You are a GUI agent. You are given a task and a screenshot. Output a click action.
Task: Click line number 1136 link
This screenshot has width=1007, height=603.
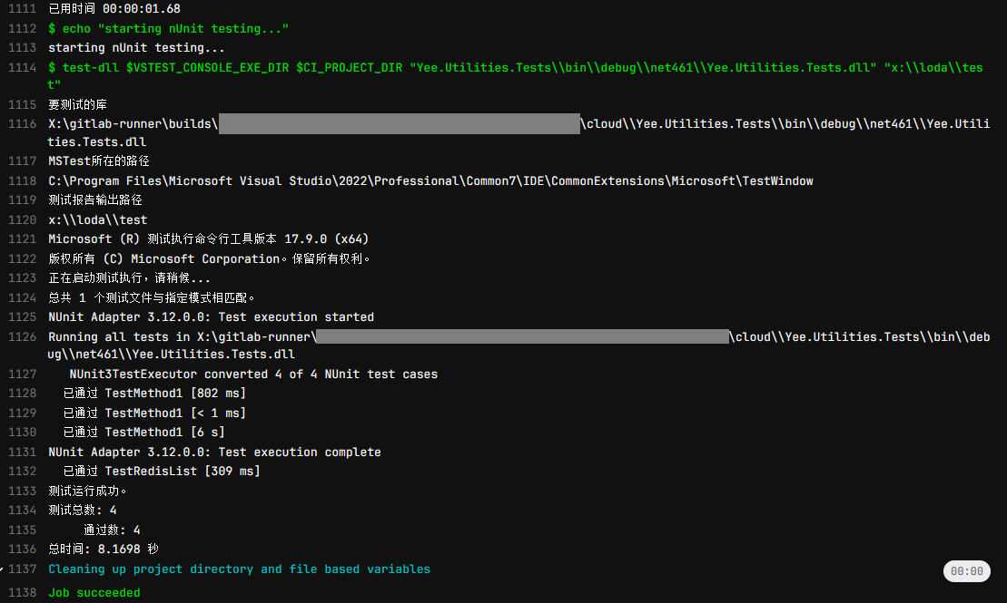22,550
